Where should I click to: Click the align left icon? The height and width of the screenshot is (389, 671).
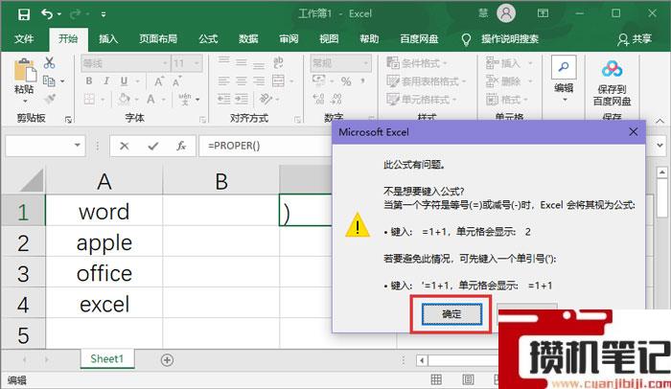tap(223, 80)
